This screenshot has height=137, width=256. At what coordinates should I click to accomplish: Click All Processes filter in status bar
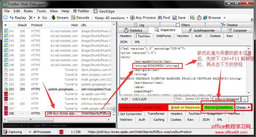(x=40, y=132)
